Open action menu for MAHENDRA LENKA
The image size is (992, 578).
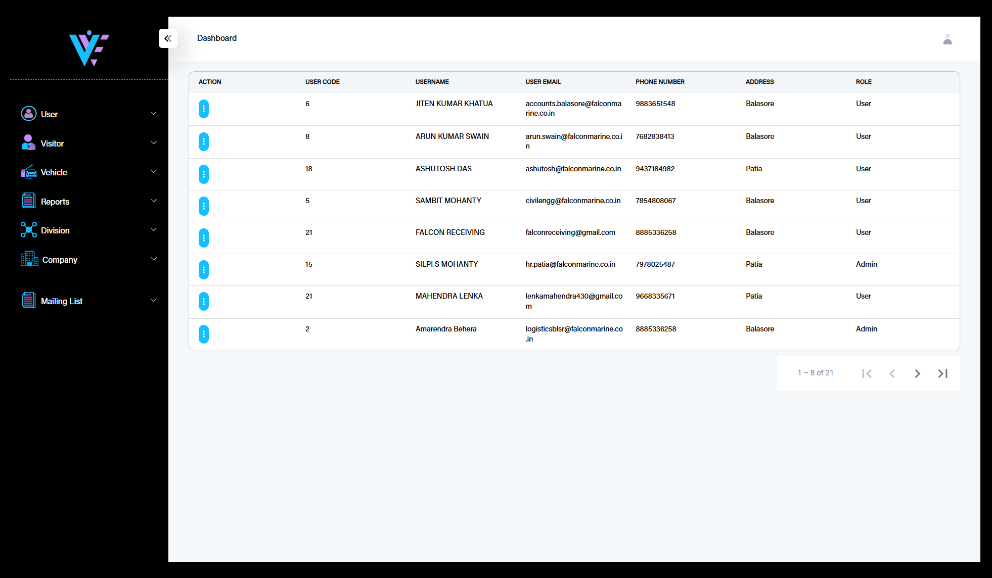204,302
